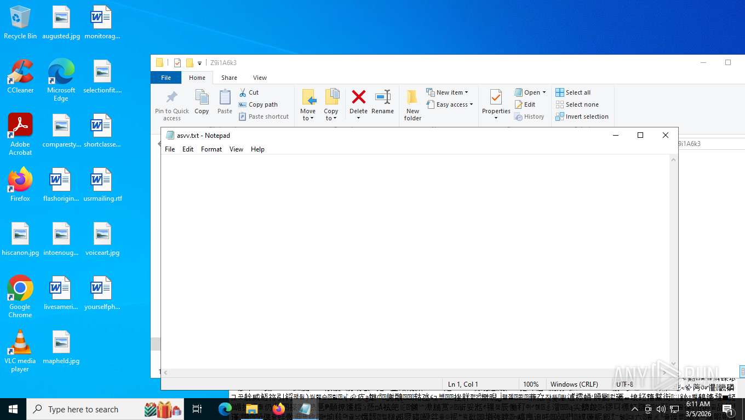
Task: Click Invert selection in Explorer ribbon
Action: coord(582,116)
